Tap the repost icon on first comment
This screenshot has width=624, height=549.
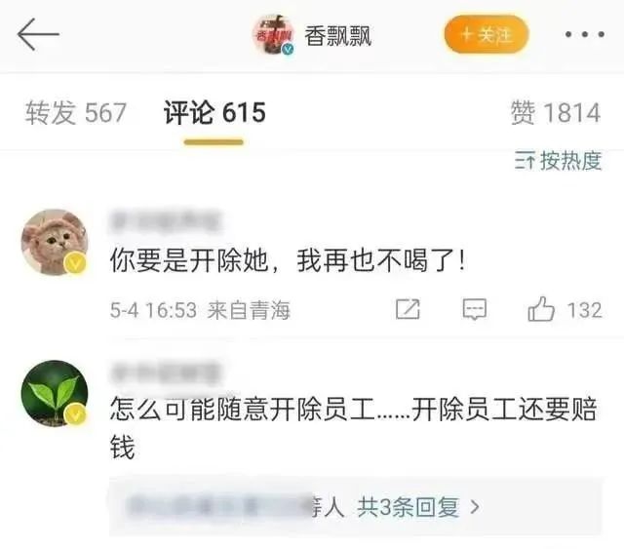(x=408, y=309)
